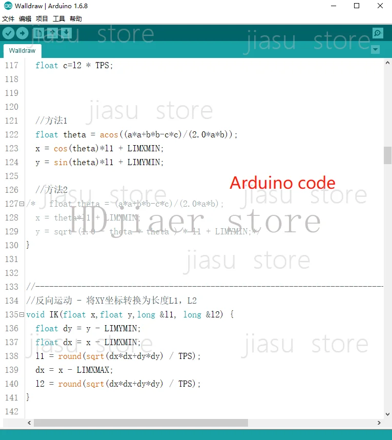Screen dimensions: 392x440
Task: Open the 编辑 menu
Action: (25, 19)
